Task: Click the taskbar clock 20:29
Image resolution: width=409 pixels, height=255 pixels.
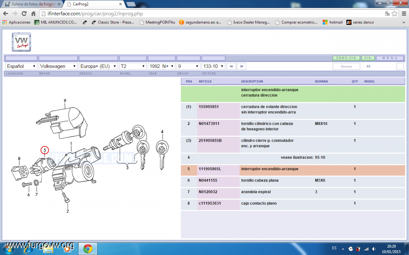Action: pos(392,246)
